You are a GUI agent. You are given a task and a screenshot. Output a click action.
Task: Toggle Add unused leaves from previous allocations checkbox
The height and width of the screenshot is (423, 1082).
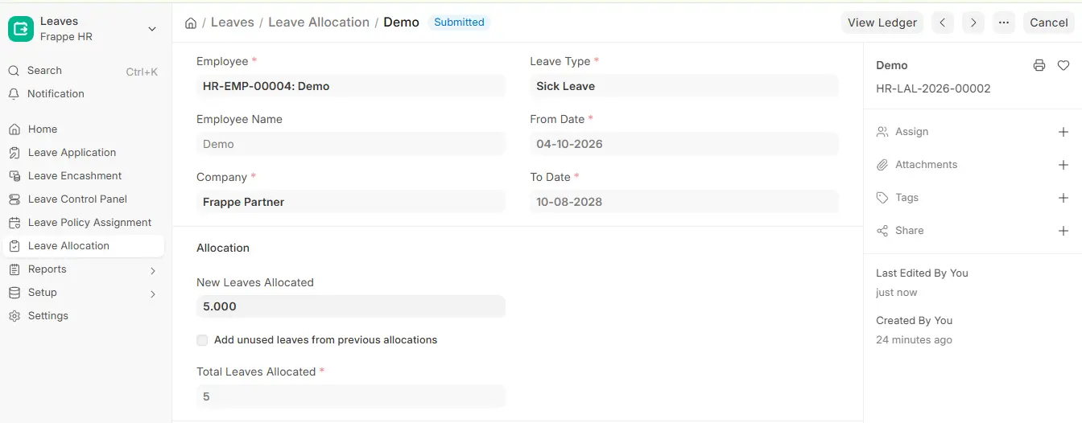(202, 340)
